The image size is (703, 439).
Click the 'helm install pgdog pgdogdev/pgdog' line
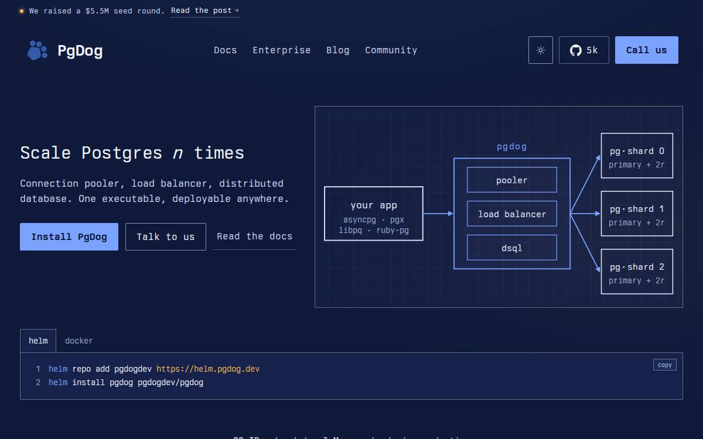click(126, 382)
